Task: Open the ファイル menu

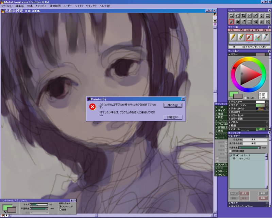Action: click(x=7, y=6)
